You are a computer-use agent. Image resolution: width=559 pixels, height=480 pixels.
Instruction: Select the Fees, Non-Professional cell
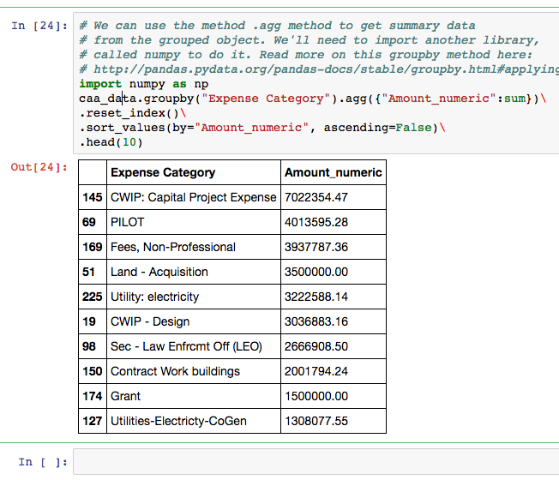click(194, 247)
